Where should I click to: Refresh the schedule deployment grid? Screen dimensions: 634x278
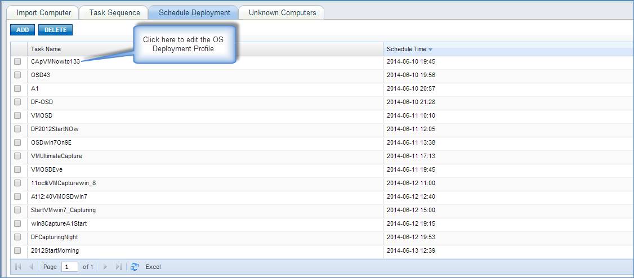135,267
